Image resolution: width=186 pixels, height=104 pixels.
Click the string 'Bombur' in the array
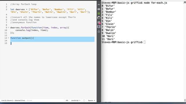point(59,9)
